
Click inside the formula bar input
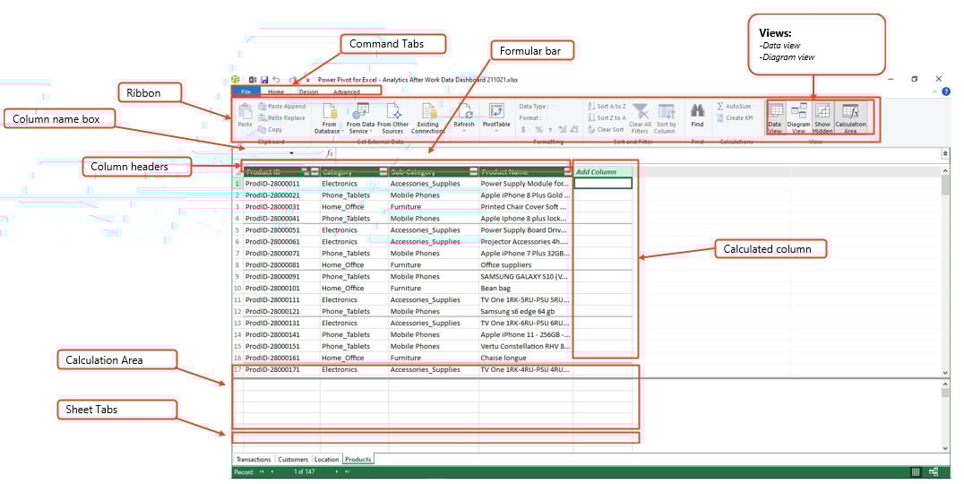click(638, 153)
